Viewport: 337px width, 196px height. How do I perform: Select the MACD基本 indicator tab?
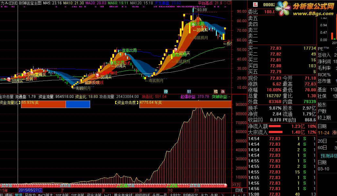46,194
